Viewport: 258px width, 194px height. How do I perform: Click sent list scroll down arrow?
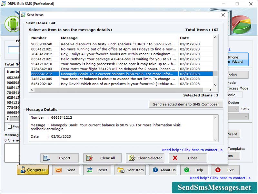click(215, 85)
